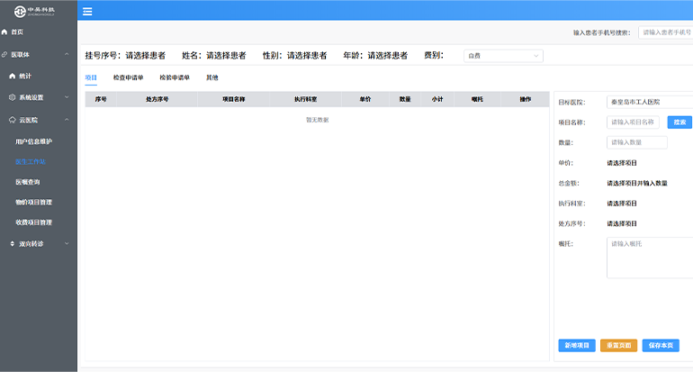693x372 pixels.
Task: Focus the 项目名称 input field
Action: click(x=633, y=122)
